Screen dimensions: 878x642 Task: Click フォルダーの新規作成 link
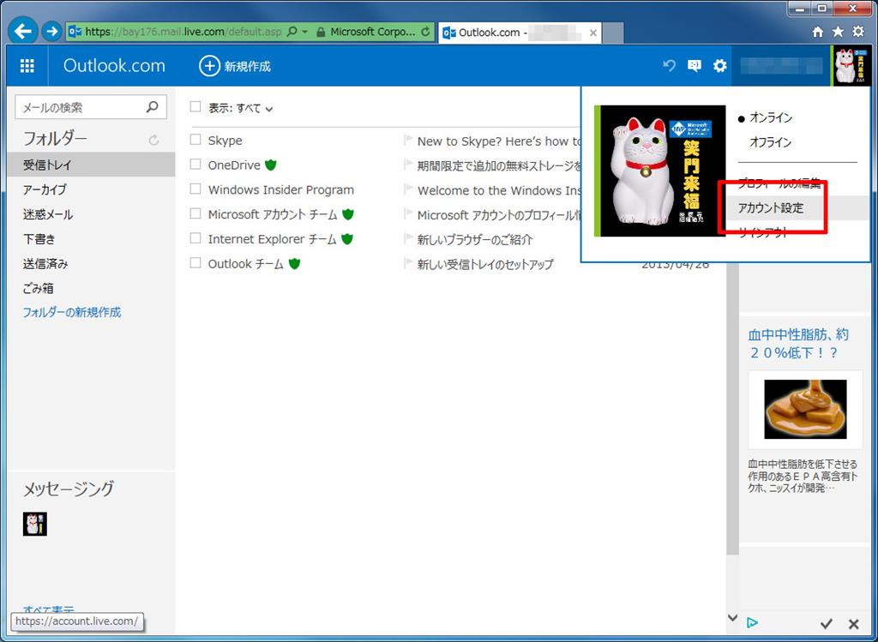point(72,312)
